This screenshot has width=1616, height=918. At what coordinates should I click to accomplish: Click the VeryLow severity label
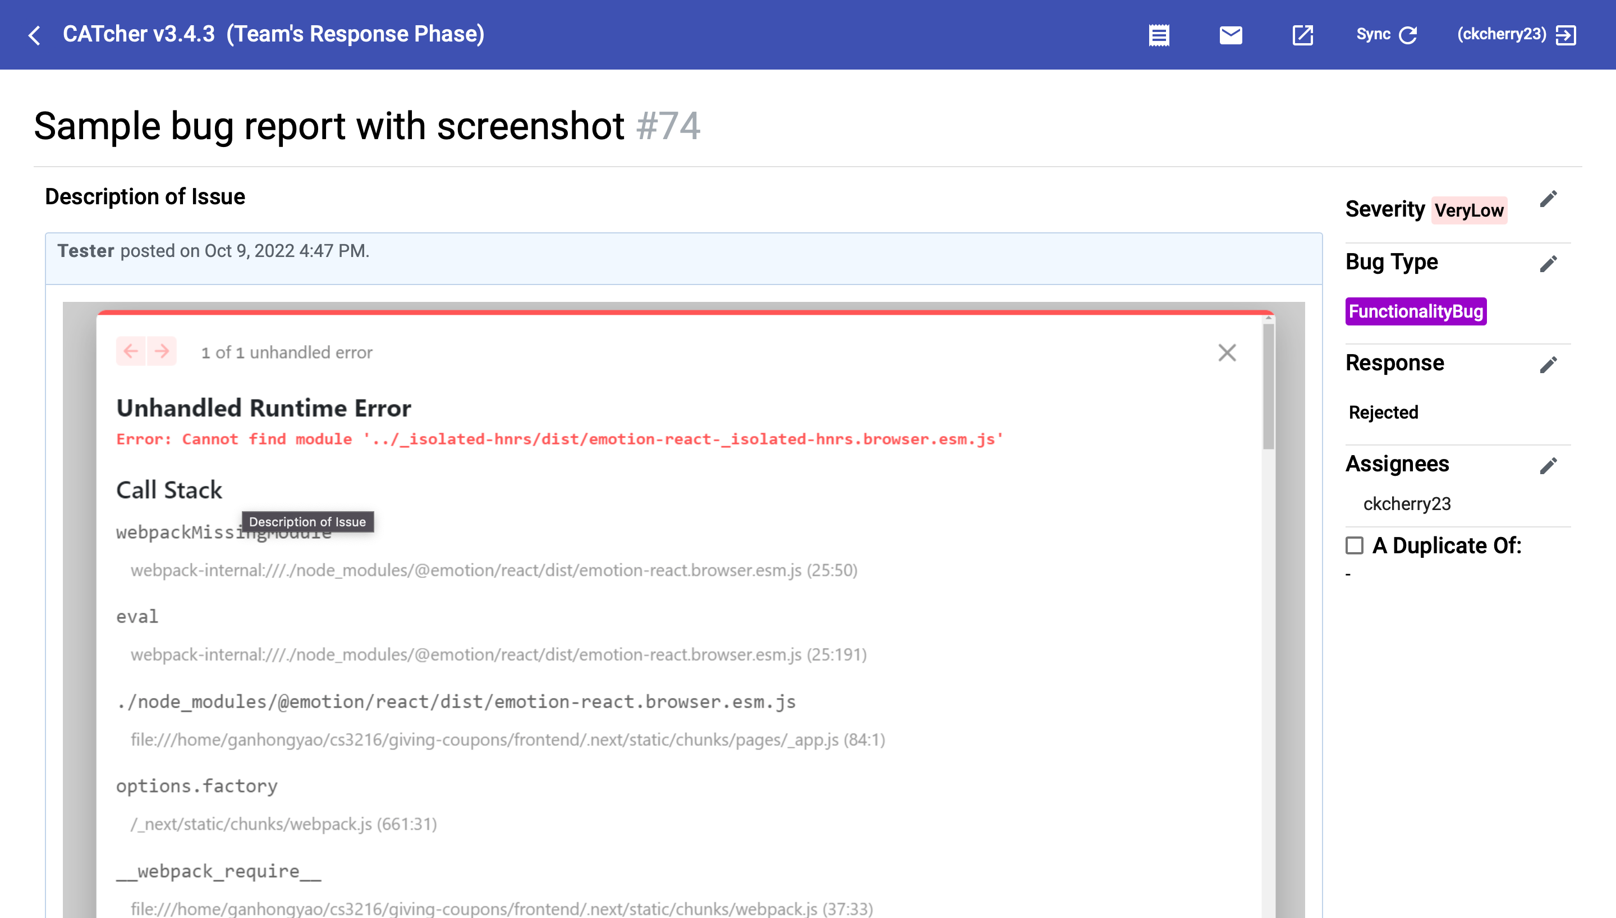pos(1468,210)
